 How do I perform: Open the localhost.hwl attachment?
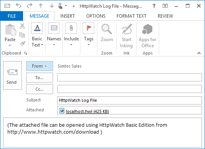point(87,111)
